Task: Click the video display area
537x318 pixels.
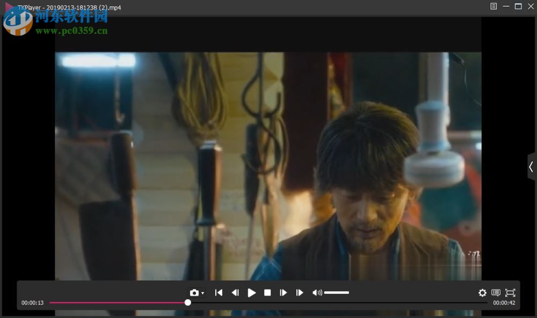Action: click(268, 166)
